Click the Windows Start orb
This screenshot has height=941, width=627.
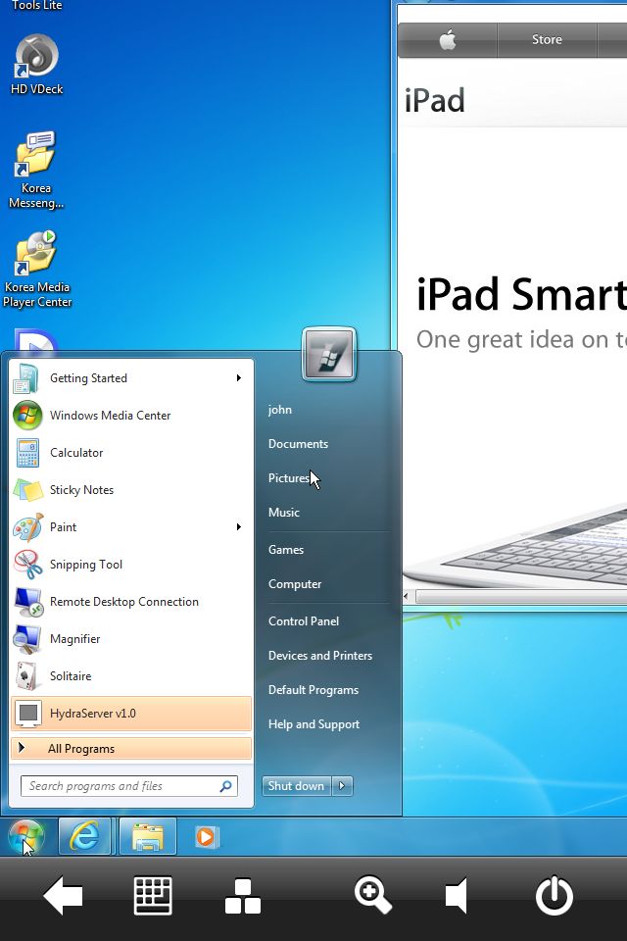25,836
